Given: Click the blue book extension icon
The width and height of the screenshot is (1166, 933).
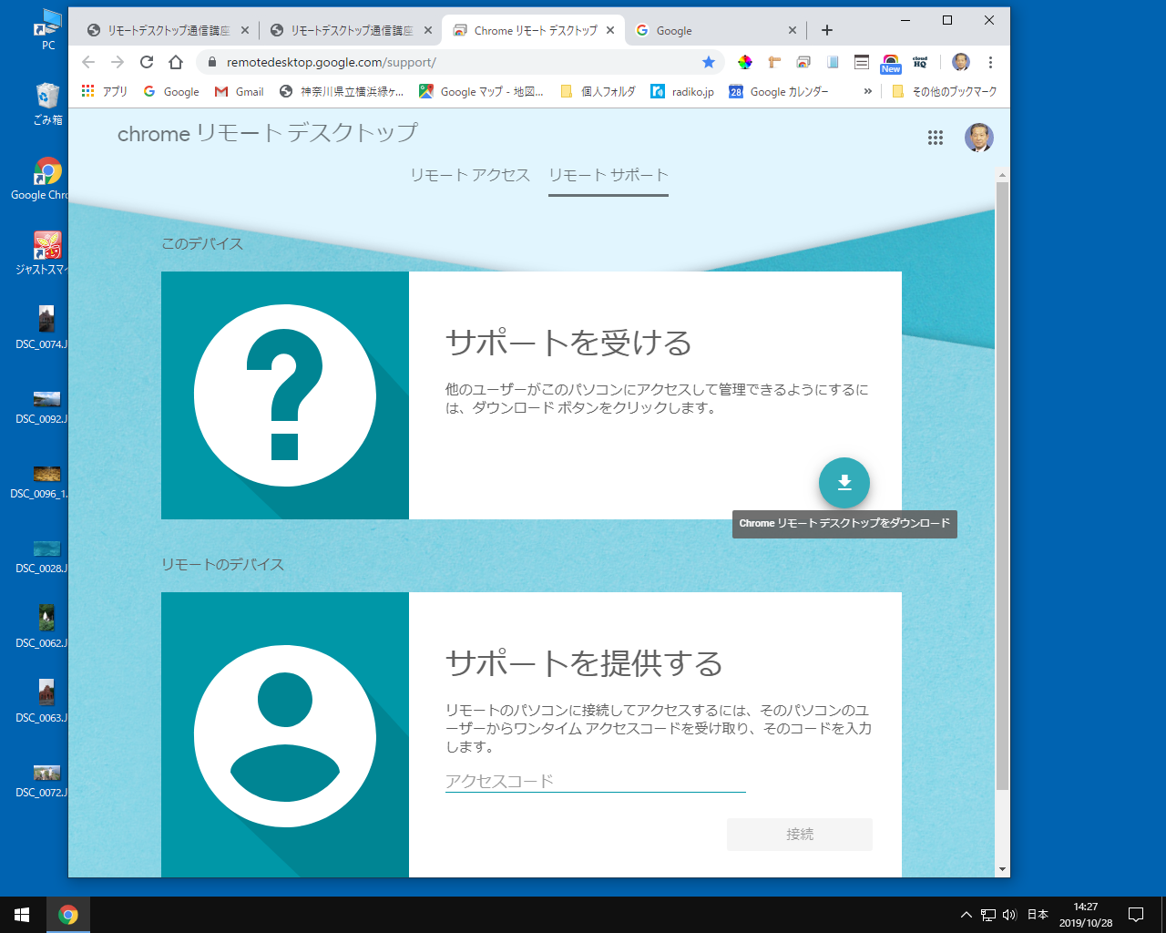Looking at the screenshot, I should (833, 62).
